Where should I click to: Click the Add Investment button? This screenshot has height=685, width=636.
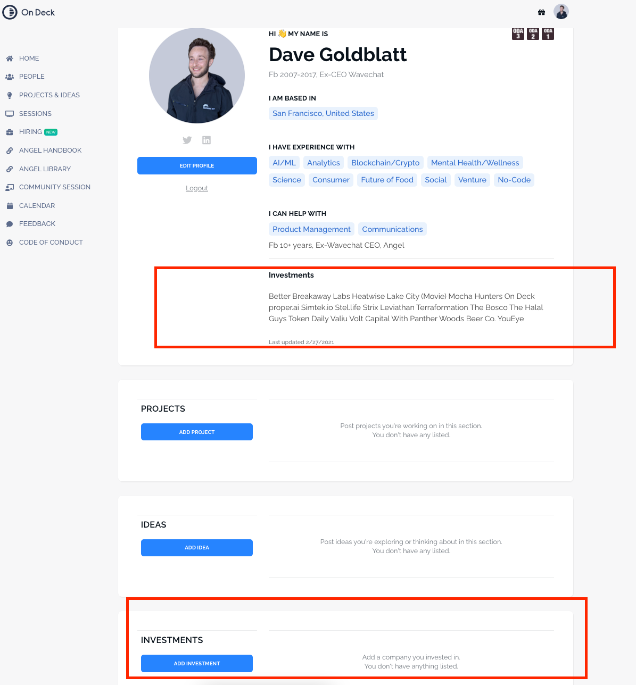[x=197, y=663]
